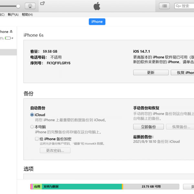
Task: Click the 手动备份和恢复 heading
Action: (146, 108)
